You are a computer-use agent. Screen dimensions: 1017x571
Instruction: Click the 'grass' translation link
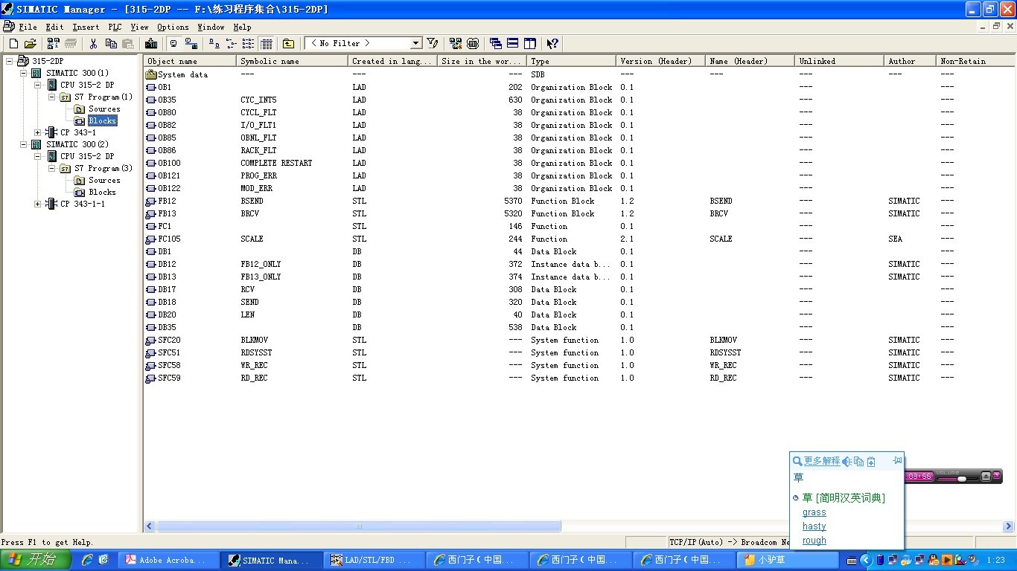[814, 512]
